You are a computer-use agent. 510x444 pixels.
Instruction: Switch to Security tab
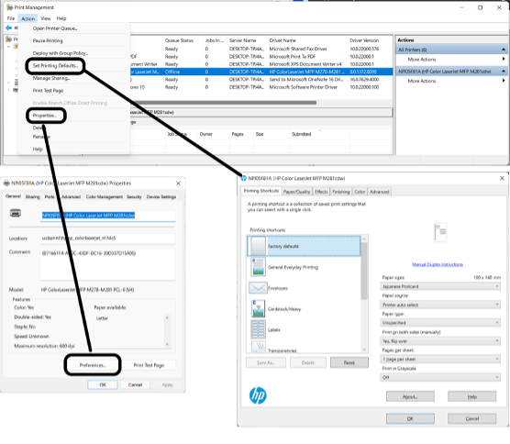tap(134, 197)
